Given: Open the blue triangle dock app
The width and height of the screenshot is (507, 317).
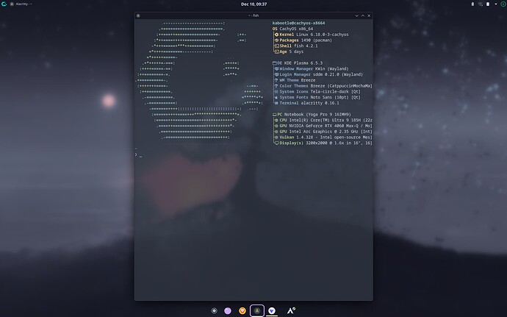Looking at the screenshot, I should [272, 311].
